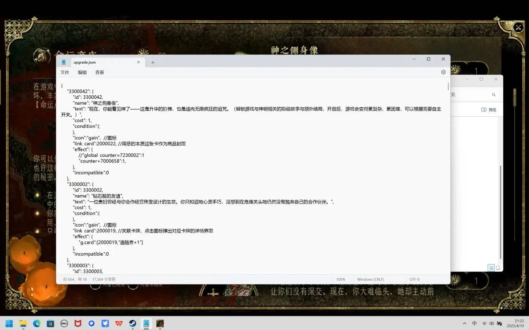The height and width of the screenshot is (330, 529).
Task: Open the game window from the taskbar thumbnail icon
Action: coord(159,323)
